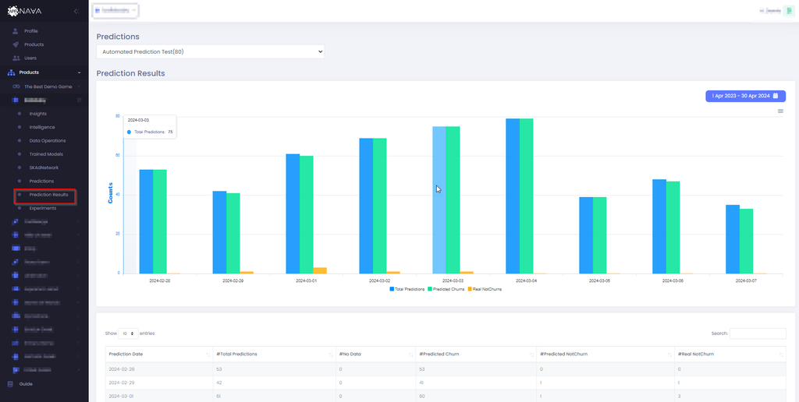799x402 pixels.
Task: Click the highlighted blue bar for 2024-03-03
Action: click(x=439, y=200)
